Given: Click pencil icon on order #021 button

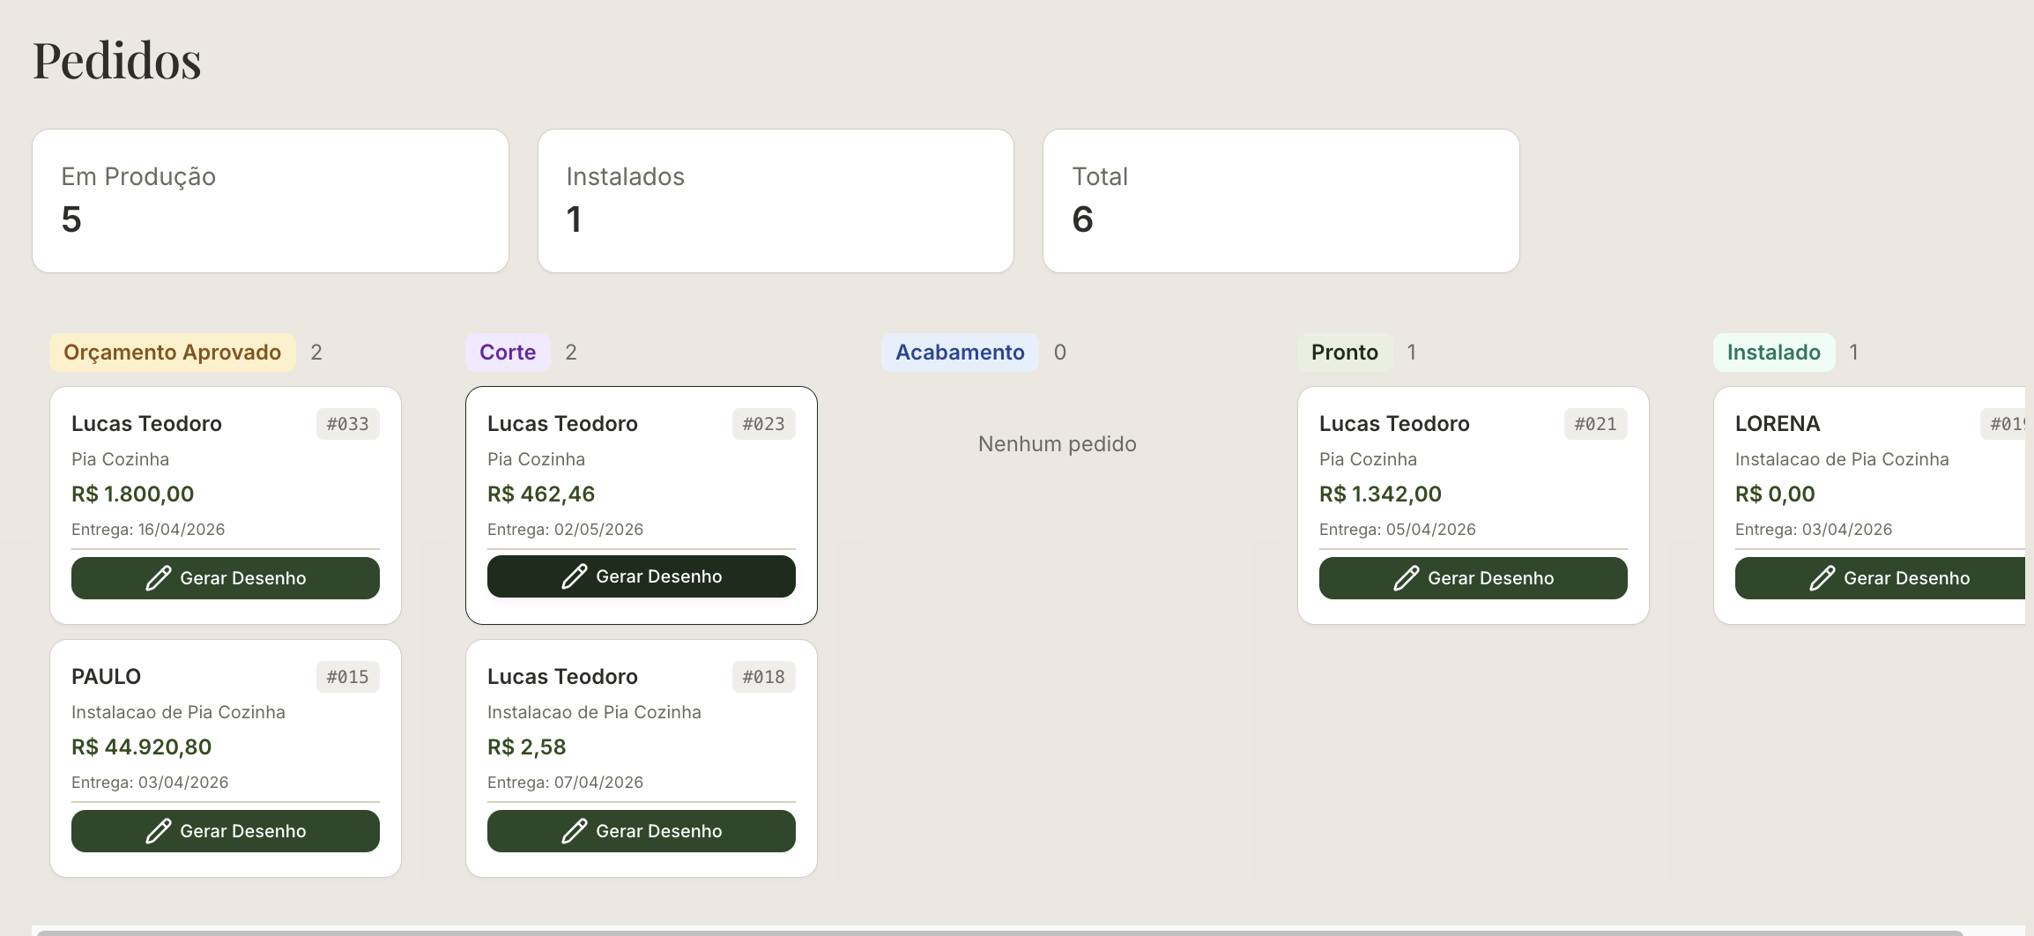Looking at the screenshot, I should click(x=1407, y=578).
